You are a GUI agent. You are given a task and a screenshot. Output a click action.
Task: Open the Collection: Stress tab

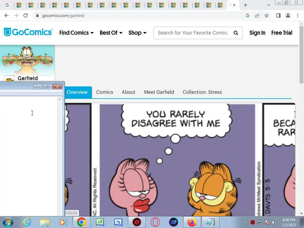point(202,92)
